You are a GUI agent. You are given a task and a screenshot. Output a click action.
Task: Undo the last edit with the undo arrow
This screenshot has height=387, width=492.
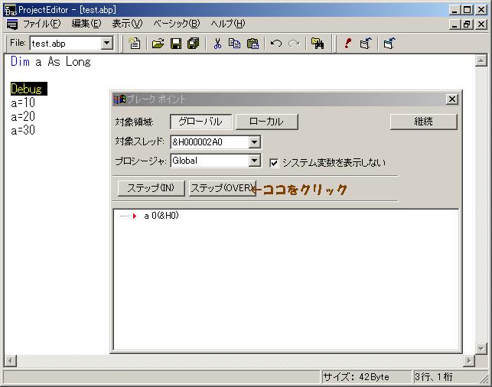(276, 43)
